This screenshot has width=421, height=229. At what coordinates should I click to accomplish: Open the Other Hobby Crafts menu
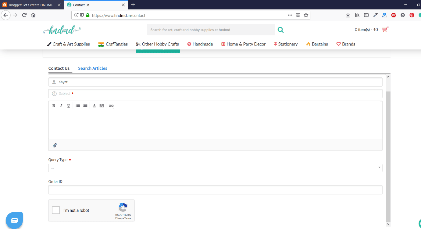click(x=157, y=44)
